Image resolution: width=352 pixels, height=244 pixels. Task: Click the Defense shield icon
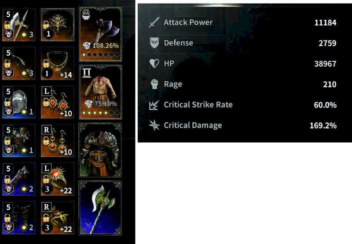point(154,43)
